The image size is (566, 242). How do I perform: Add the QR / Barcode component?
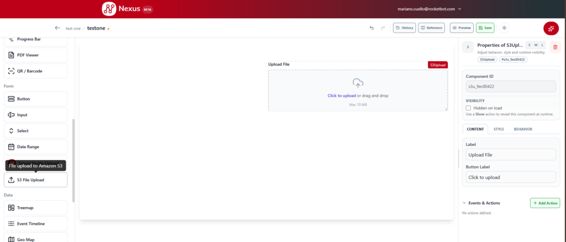pos(36,71)
